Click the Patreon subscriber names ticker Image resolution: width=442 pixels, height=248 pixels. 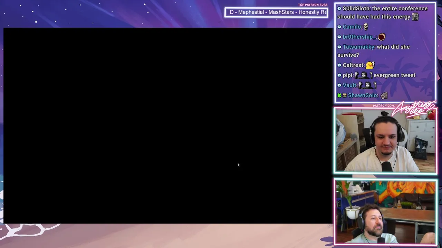pyautogui.click(x=276, y=12)
